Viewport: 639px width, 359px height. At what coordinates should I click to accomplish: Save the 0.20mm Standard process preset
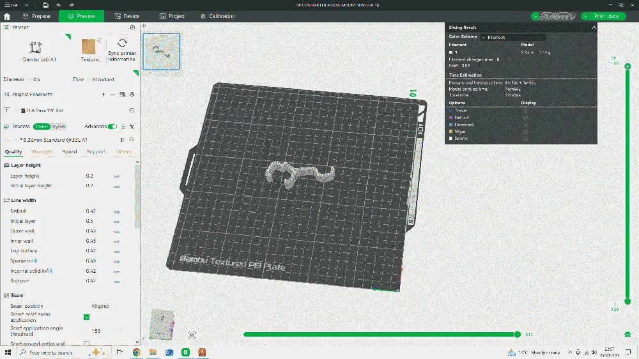[x=122, y=140]
